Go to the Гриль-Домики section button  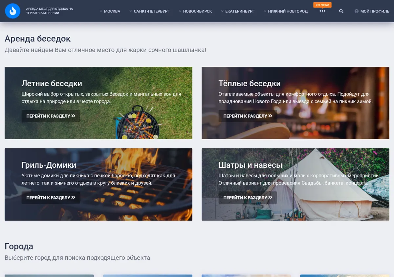(51, 198)
